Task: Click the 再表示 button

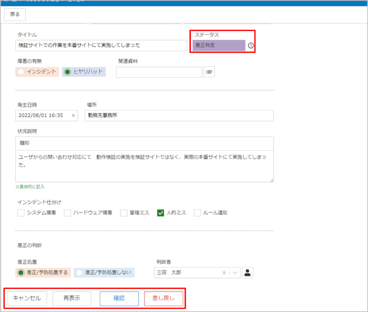Action: [x=72, y=298]
